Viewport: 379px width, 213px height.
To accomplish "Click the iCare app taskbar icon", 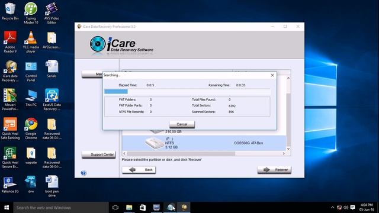I will tap(184, 208).
